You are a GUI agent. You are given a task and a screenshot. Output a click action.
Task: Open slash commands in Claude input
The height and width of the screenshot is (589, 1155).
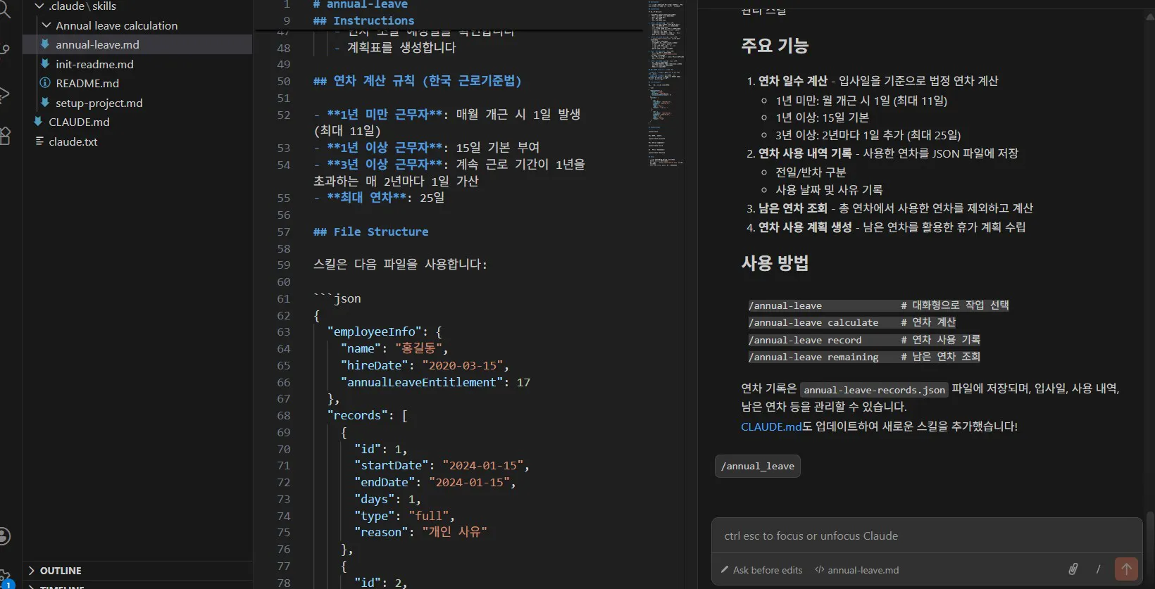pos(1098,569)
